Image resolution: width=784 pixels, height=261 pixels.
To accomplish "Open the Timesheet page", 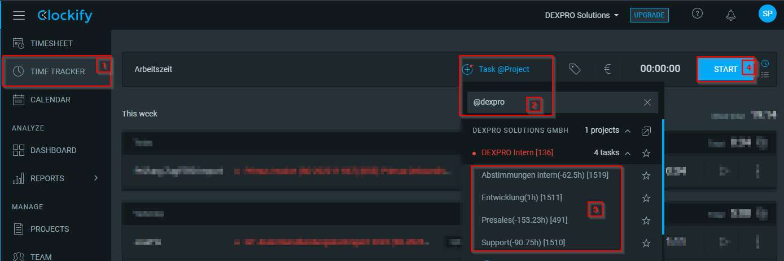I will click(51, 43).
